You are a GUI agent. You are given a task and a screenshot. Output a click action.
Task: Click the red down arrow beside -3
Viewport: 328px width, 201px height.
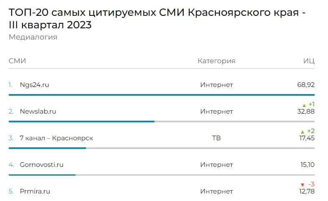click(x=303, y=185)
